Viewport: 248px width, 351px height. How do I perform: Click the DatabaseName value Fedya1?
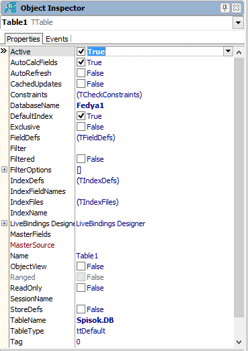tap(90, 105)
